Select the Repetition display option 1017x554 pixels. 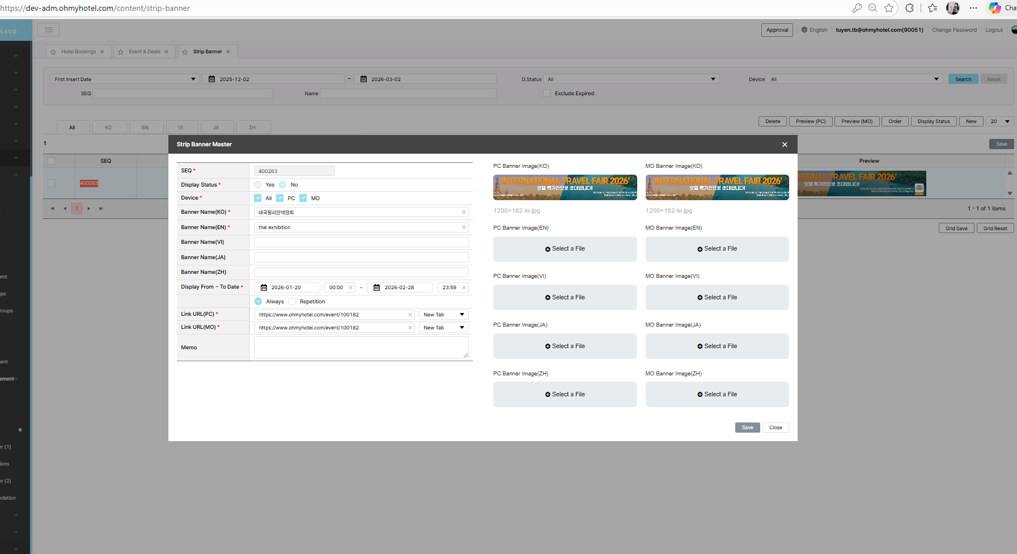pos(292,302)
